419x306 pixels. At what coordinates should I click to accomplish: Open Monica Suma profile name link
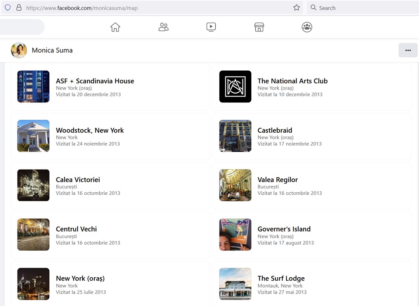tap(52, 50)
